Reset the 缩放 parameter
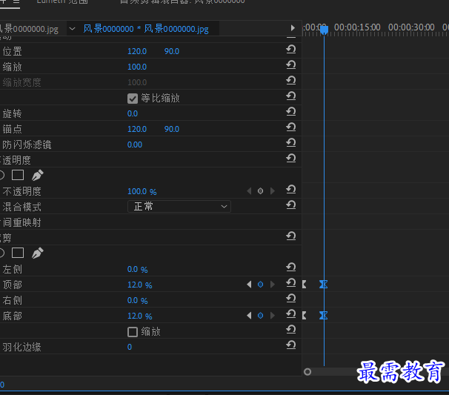This screenshot has width=449, height=395. point(291,64)
